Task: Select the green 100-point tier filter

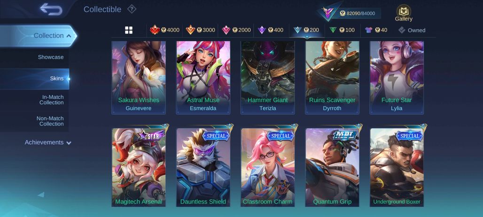Action: (x=342, y=30)
